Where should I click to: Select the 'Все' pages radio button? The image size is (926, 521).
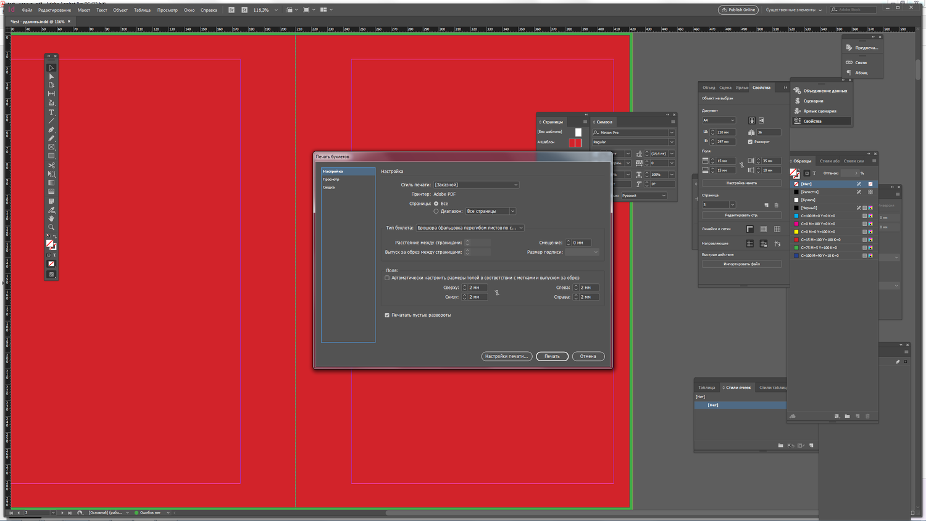pyautogui.click(x=436, y=204)
